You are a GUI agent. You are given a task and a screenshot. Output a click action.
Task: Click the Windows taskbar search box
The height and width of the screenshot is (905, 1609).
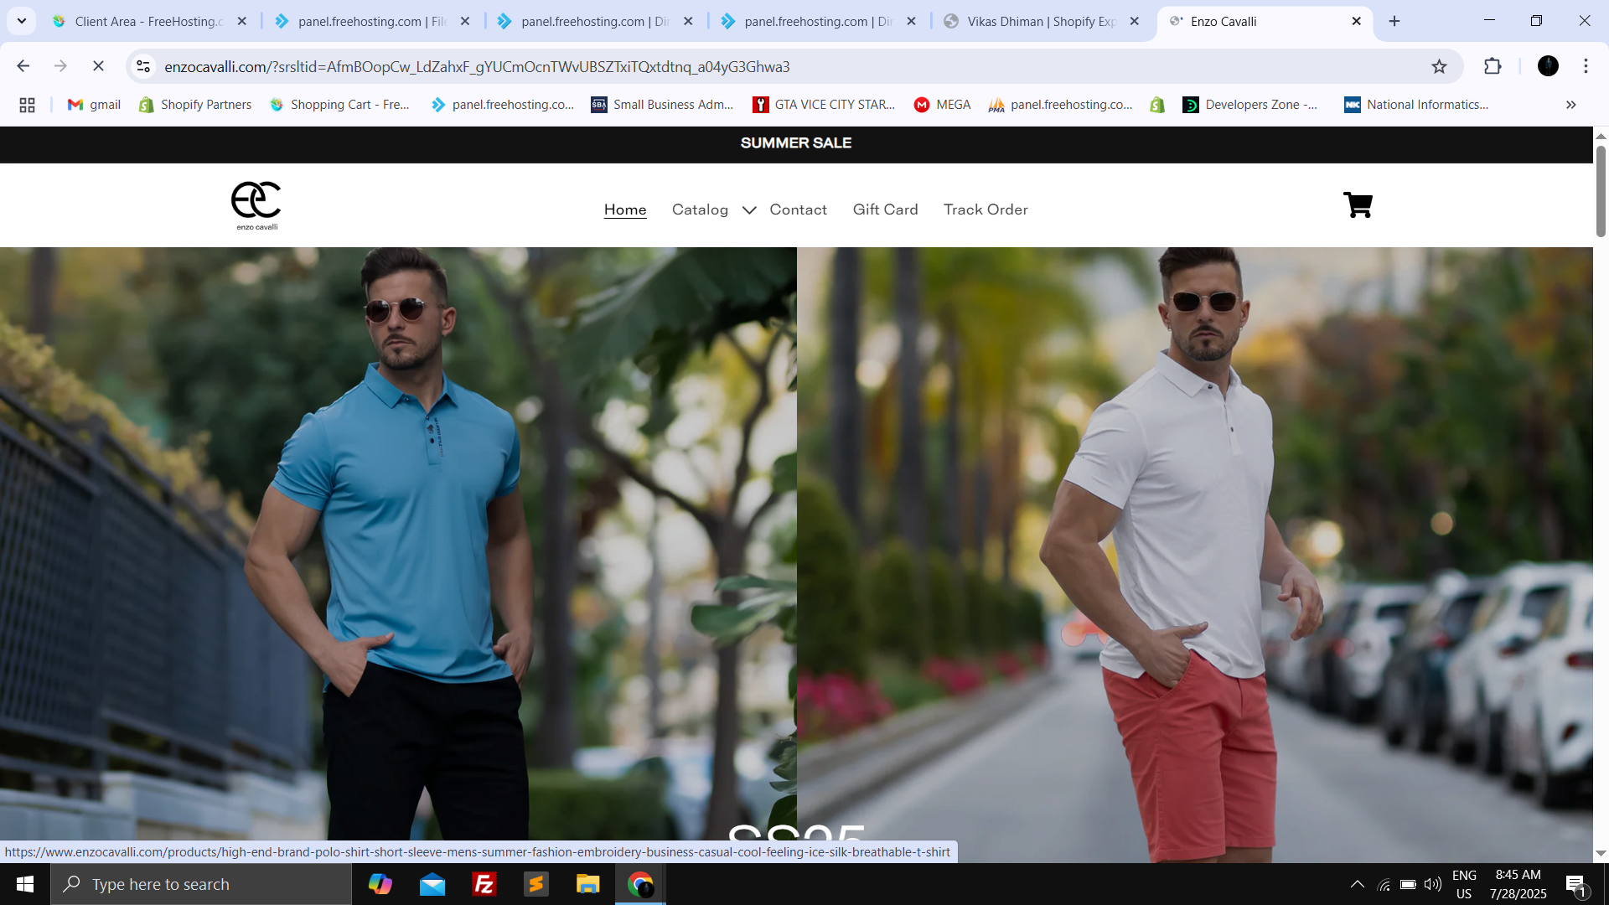[x=201, y=884]
